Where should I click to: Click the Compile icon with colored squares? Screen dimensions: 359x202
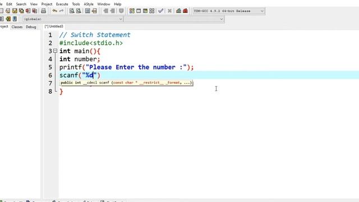click(x=132, y=11)
